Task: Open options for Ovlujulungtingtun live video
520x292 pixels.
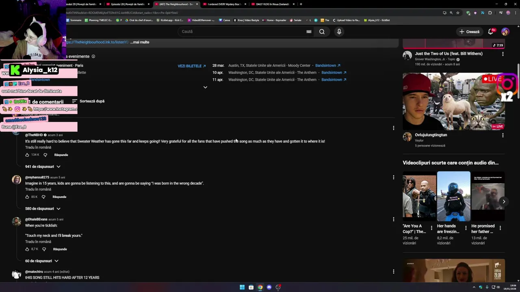Action: click(x=503, y=135)
